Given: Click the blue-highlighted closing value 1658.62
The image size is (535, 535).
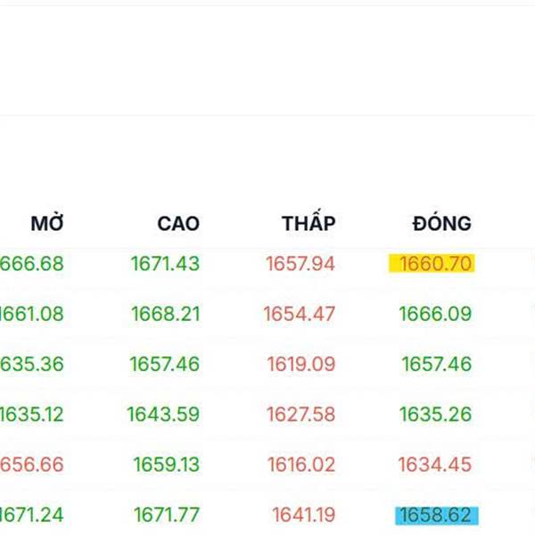Looking at the screenshot, I should coord(435,515).
